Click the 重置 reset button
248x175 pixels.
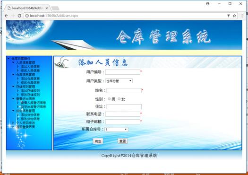click(x=122, y=141)
